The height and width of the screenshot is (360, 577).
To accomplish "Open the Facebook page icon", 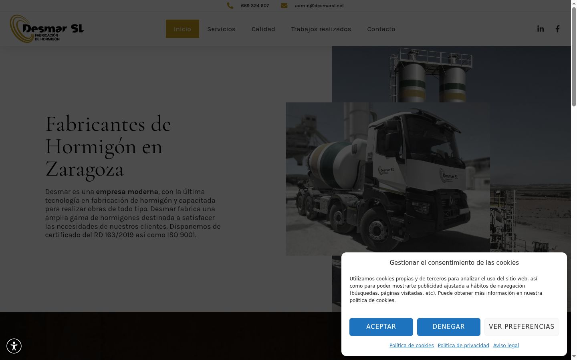I will click(x=557, y=29).
